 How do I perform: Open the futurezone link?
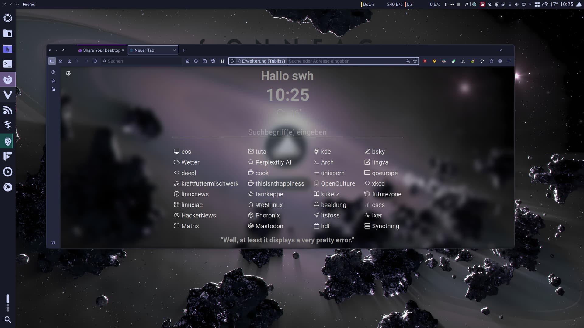[x=383, y=194]
